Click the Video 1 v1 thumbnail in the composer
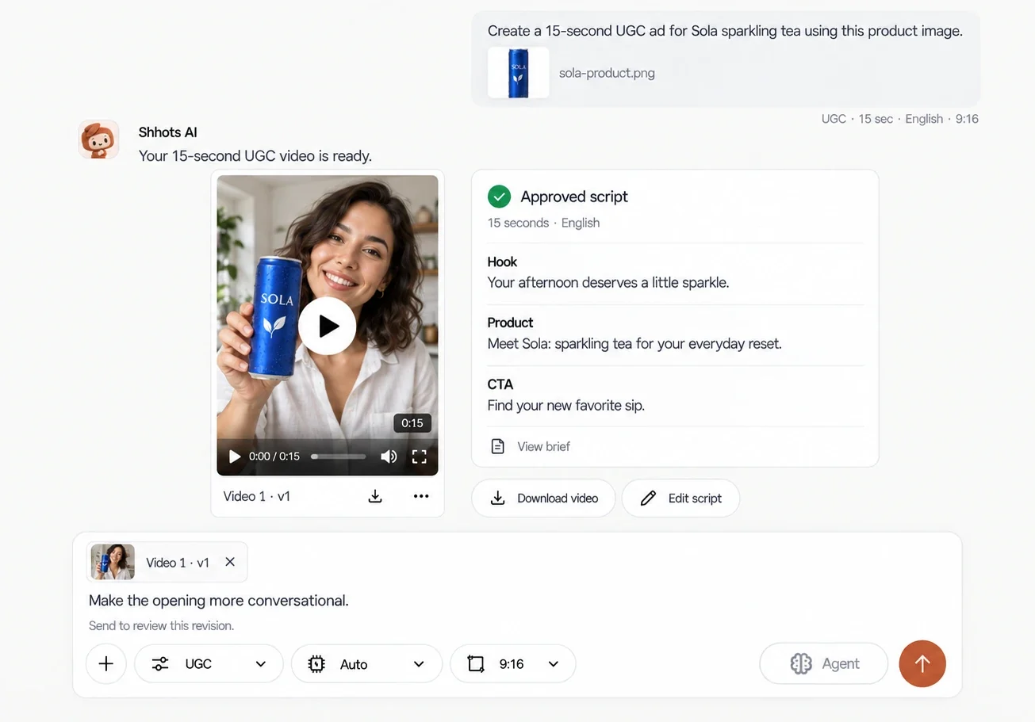The width and height of the screenshot is (1035, 722). [113, 562]
